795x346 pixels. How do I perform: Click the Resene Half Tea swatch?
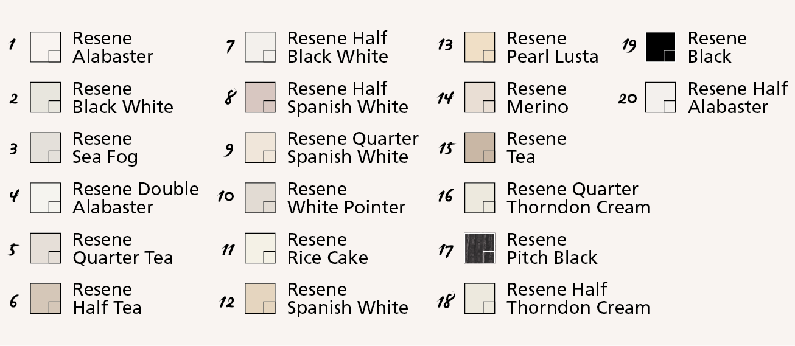point(45,299)
